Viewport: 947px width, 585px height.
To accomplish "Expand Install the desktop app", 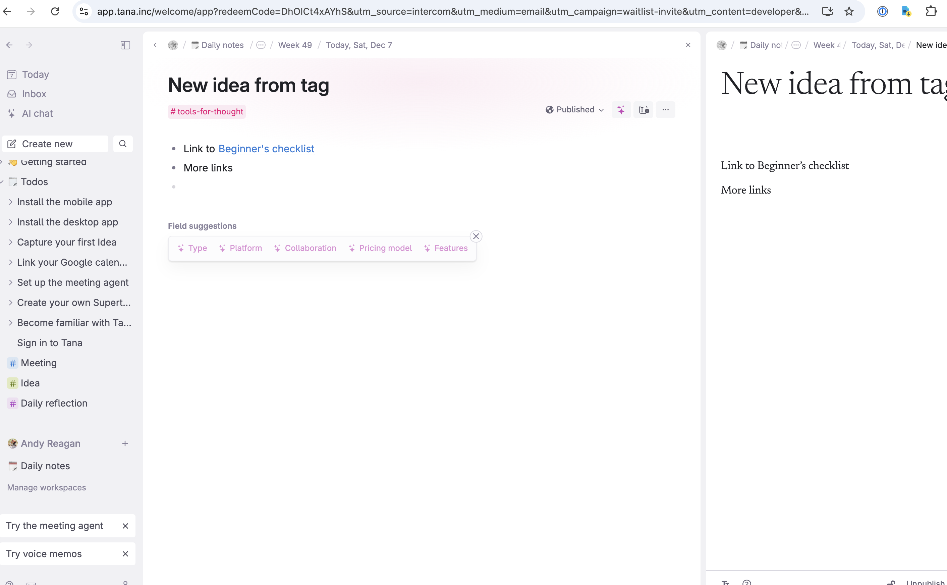I will [10, 222].
